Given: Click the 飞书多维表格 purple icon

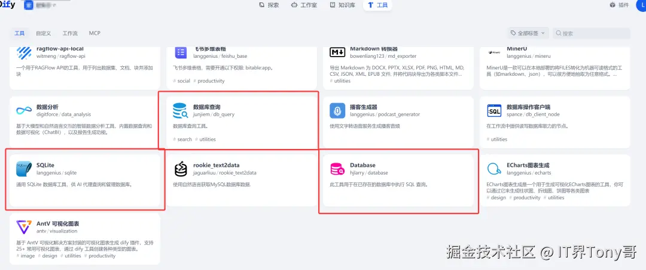Looking at the screenshot, I should click(181, 52).
